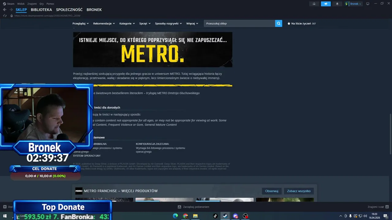Open the Windows notification center
The image size is (392, 220).
386,216
